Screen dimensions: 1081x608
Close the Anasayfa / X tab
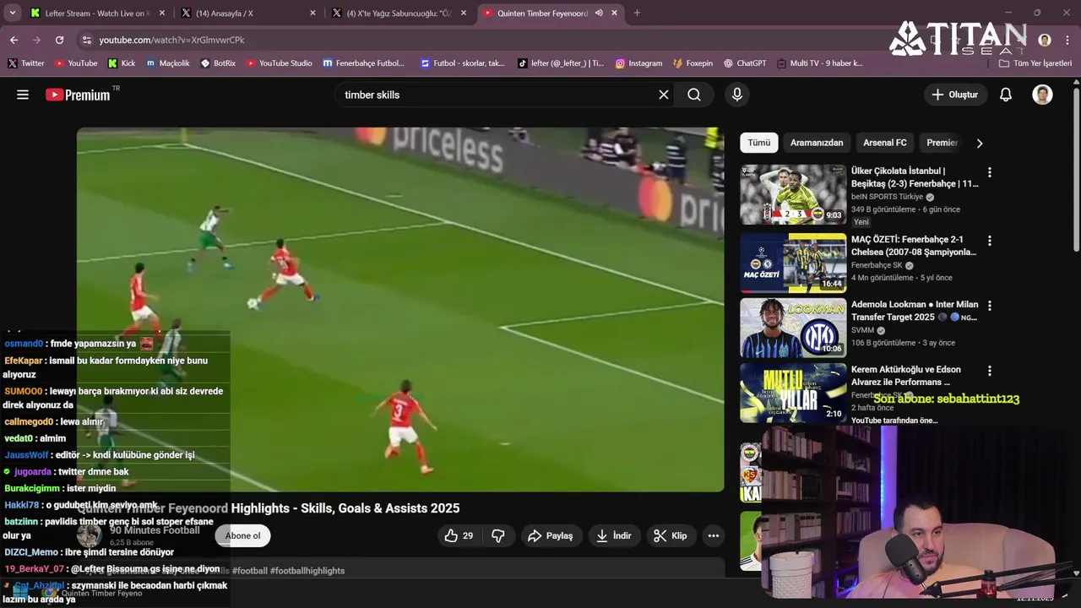click(x=312, y=13)
